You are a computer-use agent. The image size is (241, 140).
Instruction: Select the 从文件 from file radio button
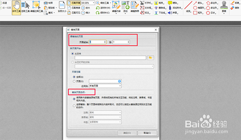click(x=72, y=54)
